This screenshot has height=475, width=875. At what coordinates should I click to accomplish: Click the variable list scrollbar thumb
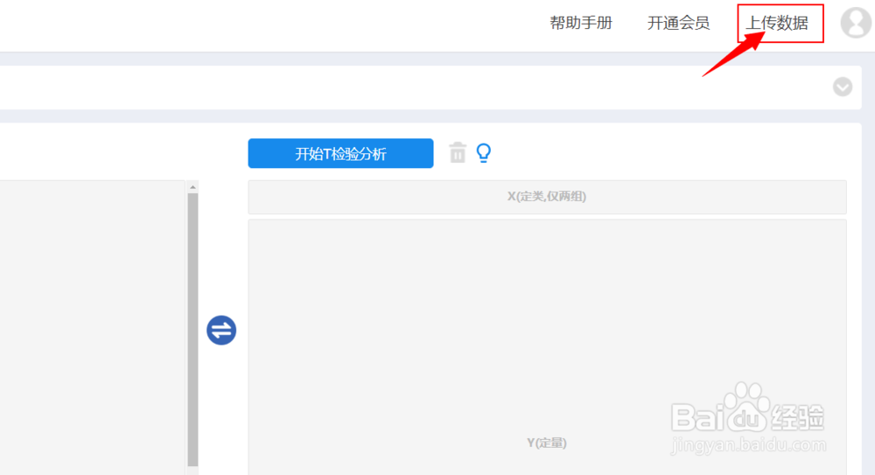(192, 329)
